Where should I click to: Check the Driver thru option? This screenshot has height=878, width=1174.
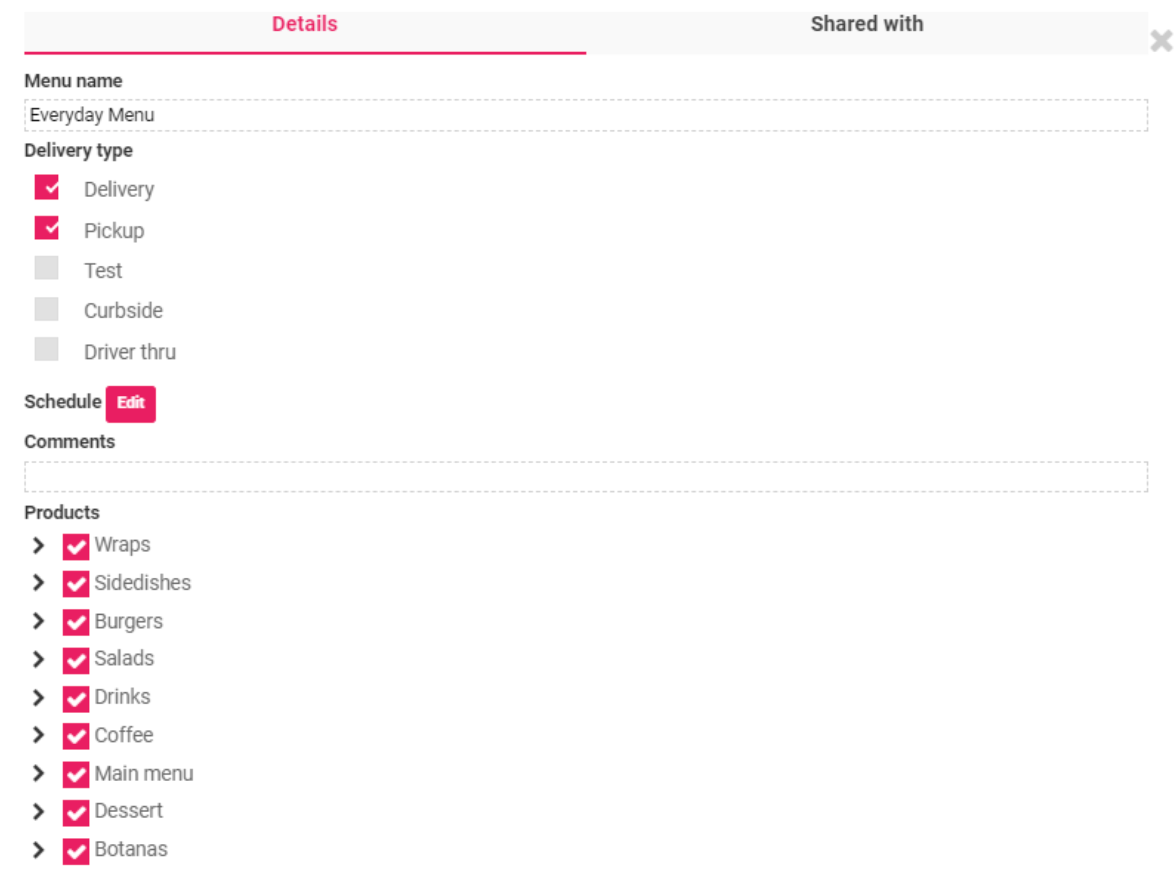(x=47, y=349)
